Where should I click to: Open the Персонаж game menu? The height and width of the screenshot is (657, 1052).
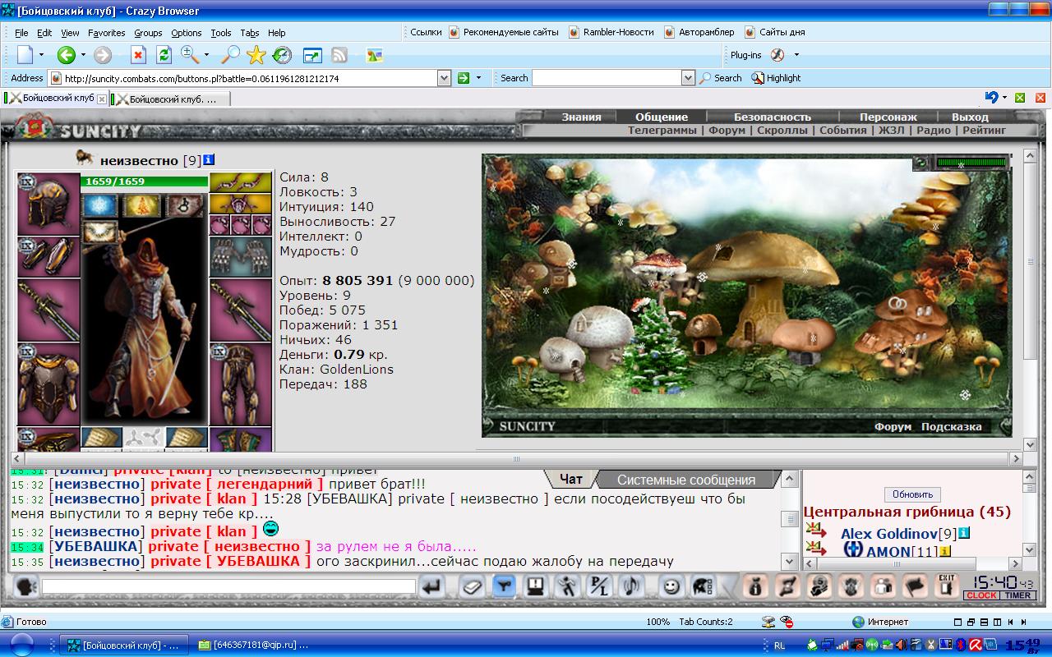[x=888, y=117]
